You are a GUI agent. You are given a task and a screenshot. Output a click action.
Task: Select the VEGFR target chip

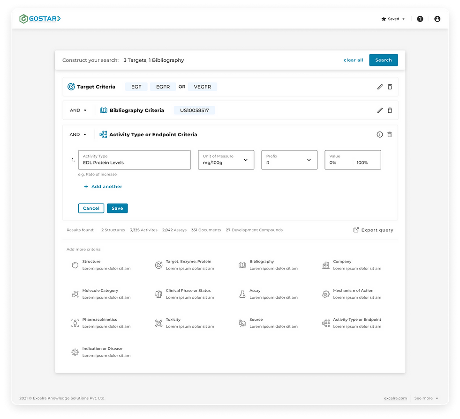(x=203, y=87)
